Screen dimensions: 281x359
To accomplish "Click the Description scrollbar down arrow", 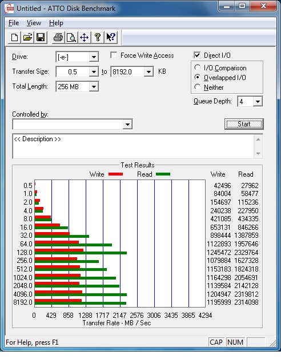I will pyautogui.click(x=258, y=154).
